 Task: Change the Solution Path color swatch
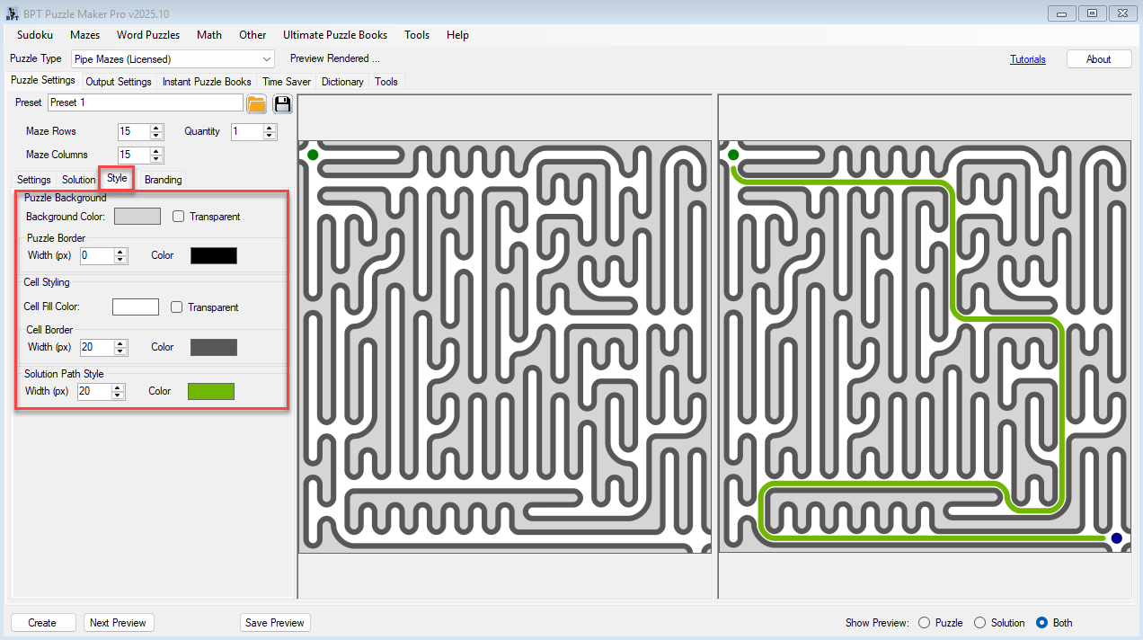[x=210, y=391]
